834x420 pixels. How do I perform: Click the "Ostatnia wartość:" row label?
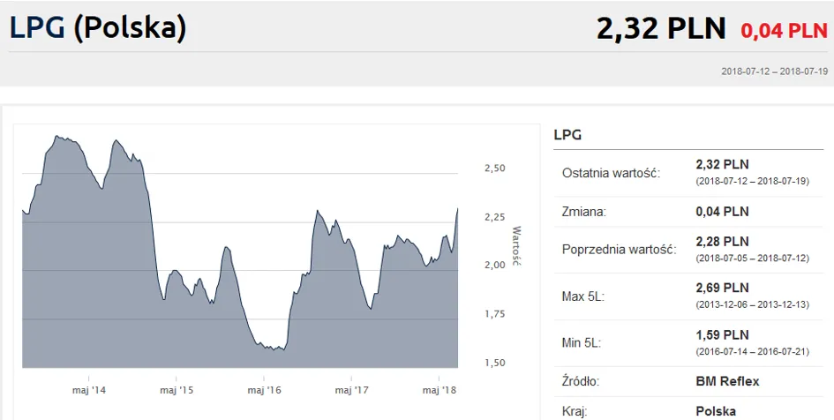click(x=611, y=172)
